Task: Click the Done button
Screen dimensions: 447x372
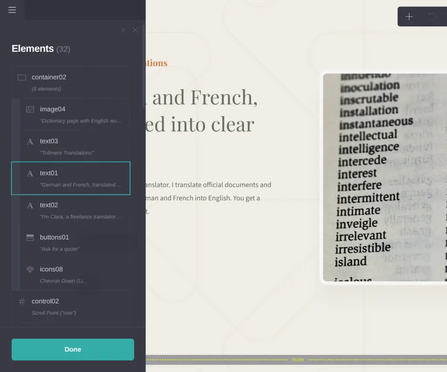Action: pos(73,349)
